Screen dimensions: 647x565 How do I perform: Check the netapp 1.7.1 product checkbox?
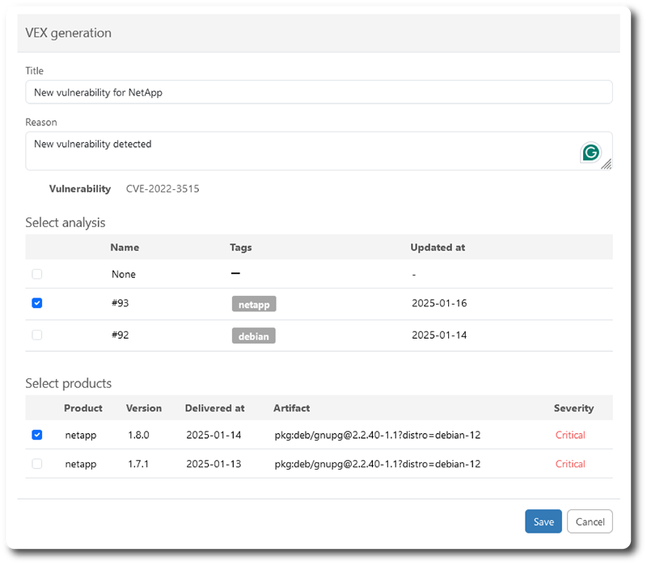click(37, 464)
